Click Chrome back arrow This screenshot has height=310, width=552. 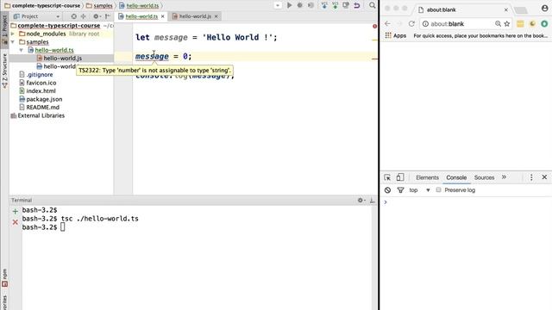(x=387, y=23)
